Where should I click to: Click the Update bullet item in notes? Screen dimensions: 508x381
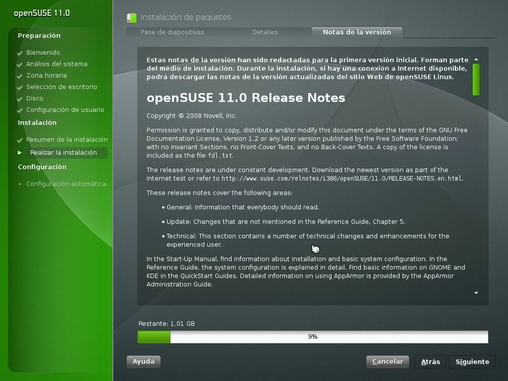tap(285, 222)
